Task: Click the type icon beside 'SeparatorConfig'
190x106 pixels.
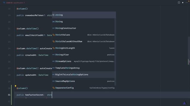Action: pos(53,88)
